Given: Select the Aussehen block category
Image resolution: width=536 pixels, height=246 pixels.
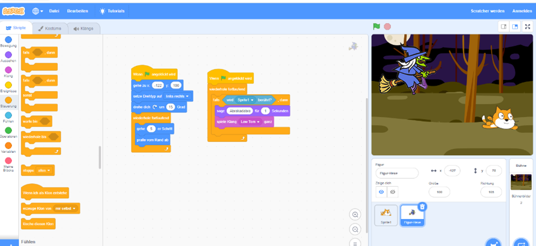Looking at the screenshot, I should [9, 57].
